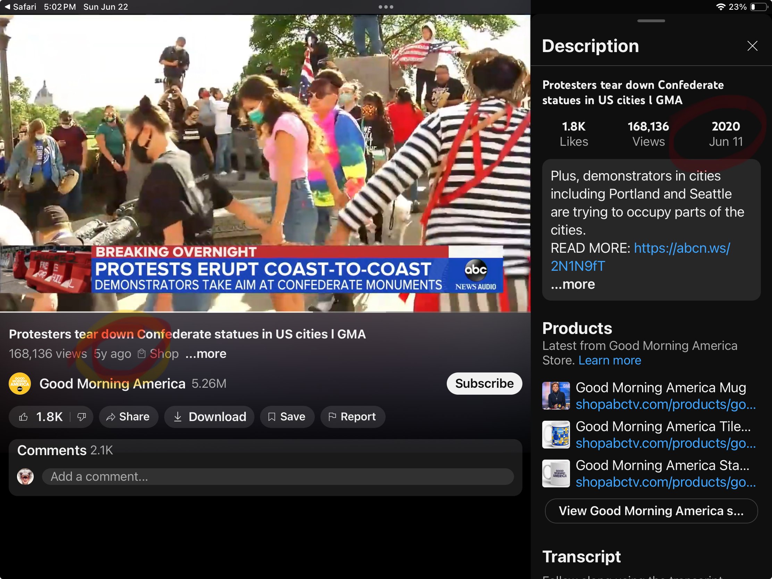Tap the 168,136 views count under title
This screenshot has height=579, width=772.
pyautogui.click(x=48, y=353)
